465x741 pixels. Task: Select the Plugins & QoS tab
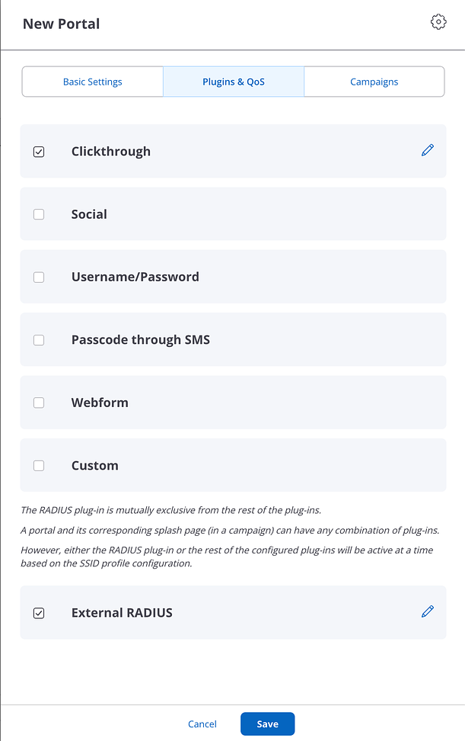(x=234, y=82)
